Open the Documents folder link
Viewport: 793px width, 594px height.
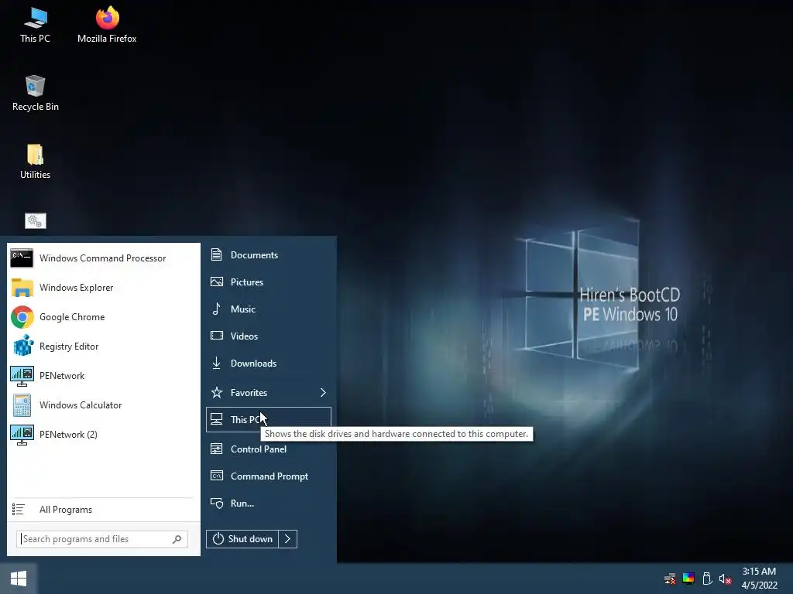269,254
